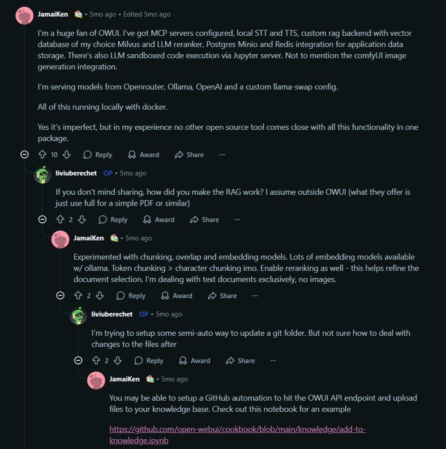Viewport: 446px width, 449px height.
Task: Collapse the thread under the git folder comment
Action: [x=78, y=360]
